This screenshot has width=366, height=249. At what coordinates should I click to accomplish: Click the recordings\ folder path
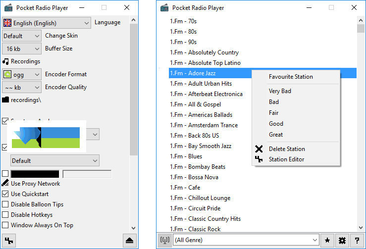(x=26, y=100)
